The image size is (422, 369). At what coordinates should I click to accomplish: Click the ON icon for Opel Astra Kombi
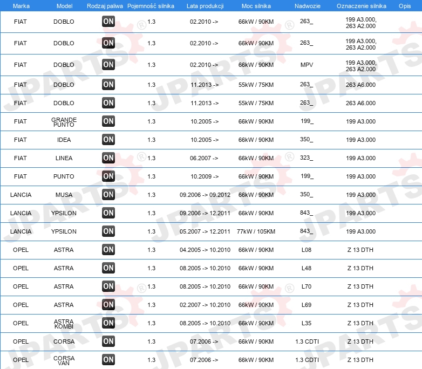click(108, 323)
